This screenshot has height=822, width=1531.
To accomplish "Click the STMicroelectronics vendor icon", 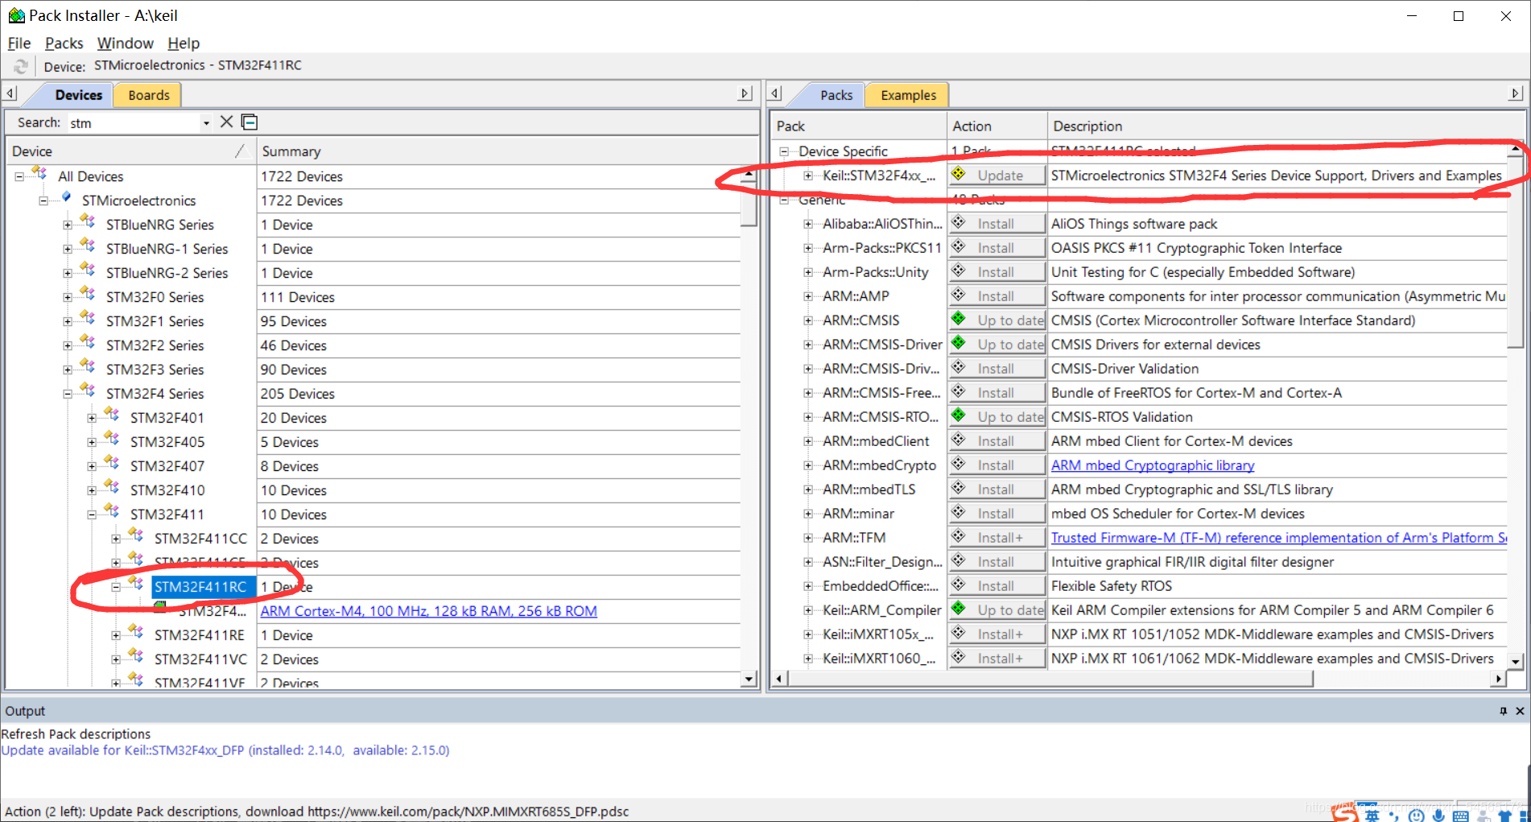I will [x=67, y=198].
